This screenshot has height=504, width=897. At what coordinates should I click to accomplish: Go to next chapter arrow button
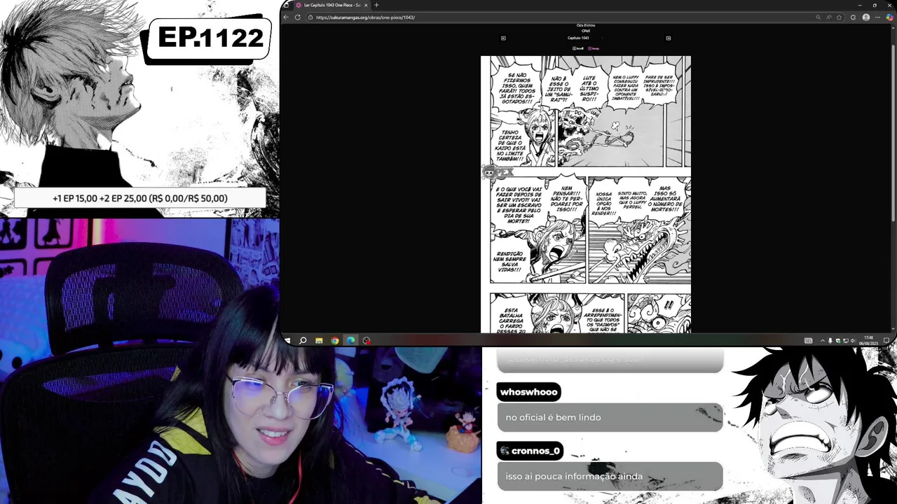click(x=669, y=38)
